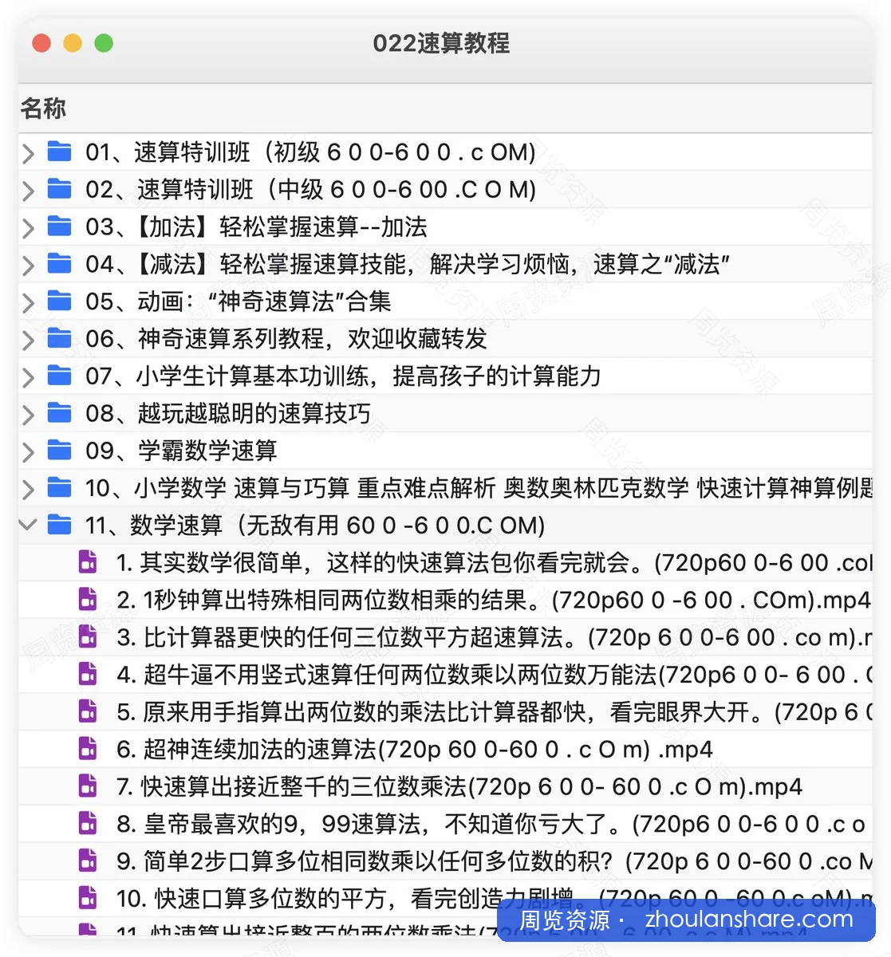Click folder icon of 11、数学速算
This screenshot has height=957, width=891.
60,525
